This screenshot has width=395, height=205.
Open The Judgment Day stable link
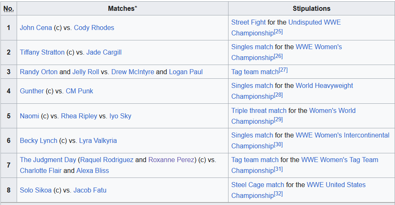click(48, 160)
